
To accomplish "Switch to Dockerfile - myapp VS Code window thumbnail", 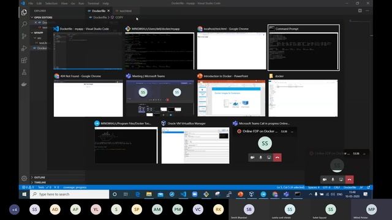I will [88, 48].
